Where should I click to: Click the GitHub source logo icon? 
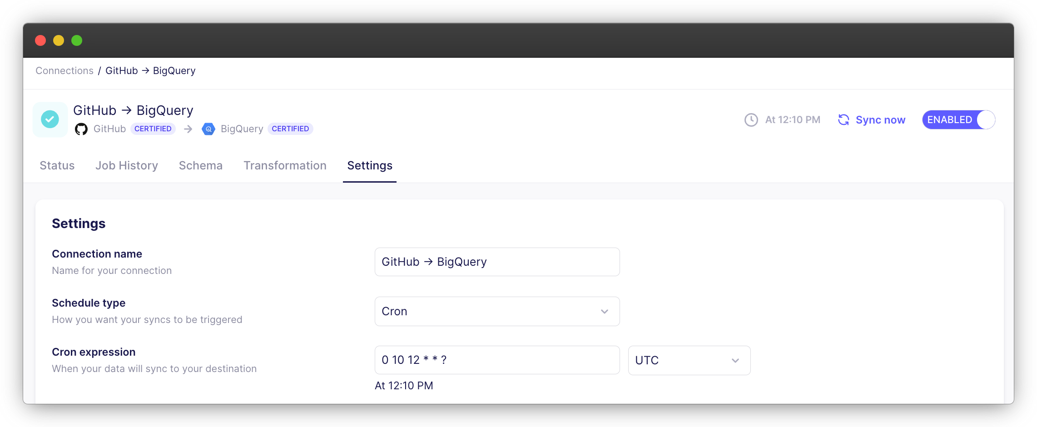point(81,129)
